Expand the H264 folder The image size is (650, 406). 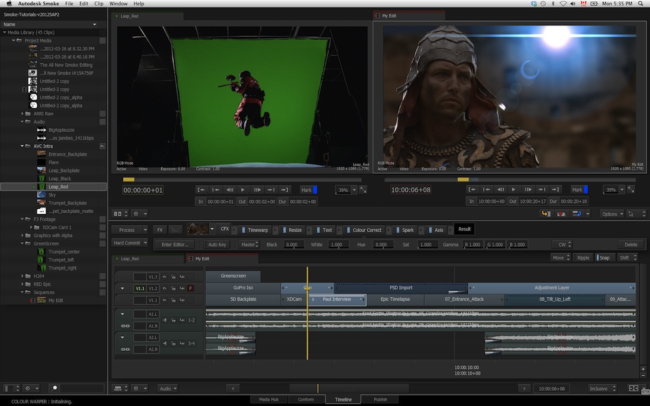point(22,276)
